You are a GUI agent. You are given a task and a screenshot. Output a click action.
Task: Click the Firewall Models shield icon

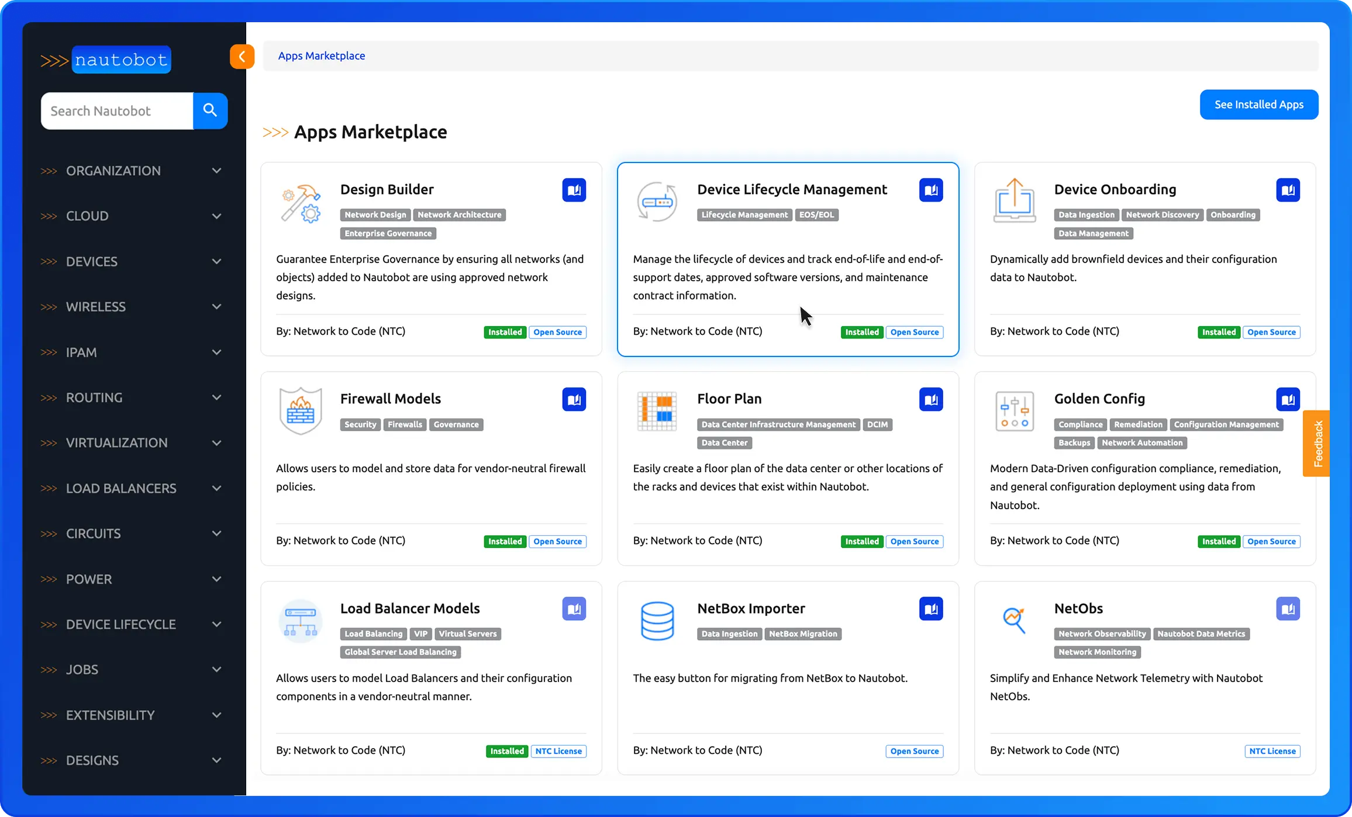click(301, 410)
